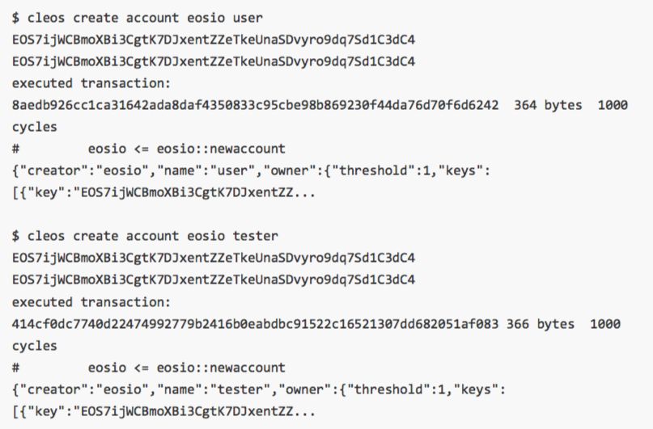This screenshot has width=653, height=429.
Task: Click the second public key below the tester command
Action: coord(214,280)
